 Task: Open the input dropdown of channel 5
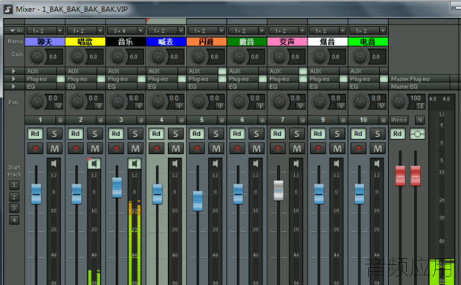222,31
